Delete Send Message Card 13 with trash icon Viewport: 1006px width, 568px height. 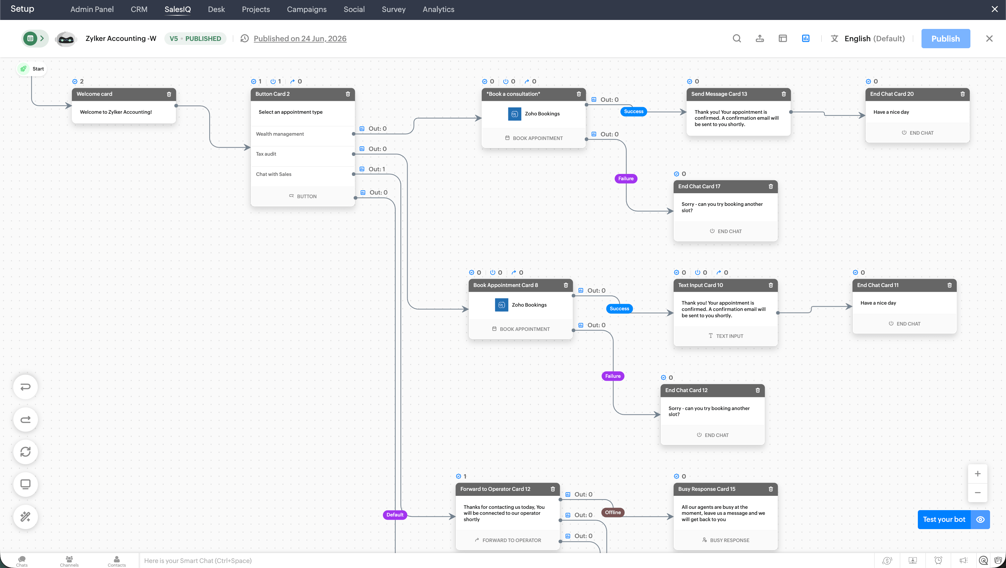[784, 94]
